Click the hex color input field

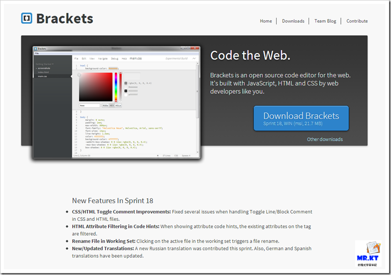(90, 106)
